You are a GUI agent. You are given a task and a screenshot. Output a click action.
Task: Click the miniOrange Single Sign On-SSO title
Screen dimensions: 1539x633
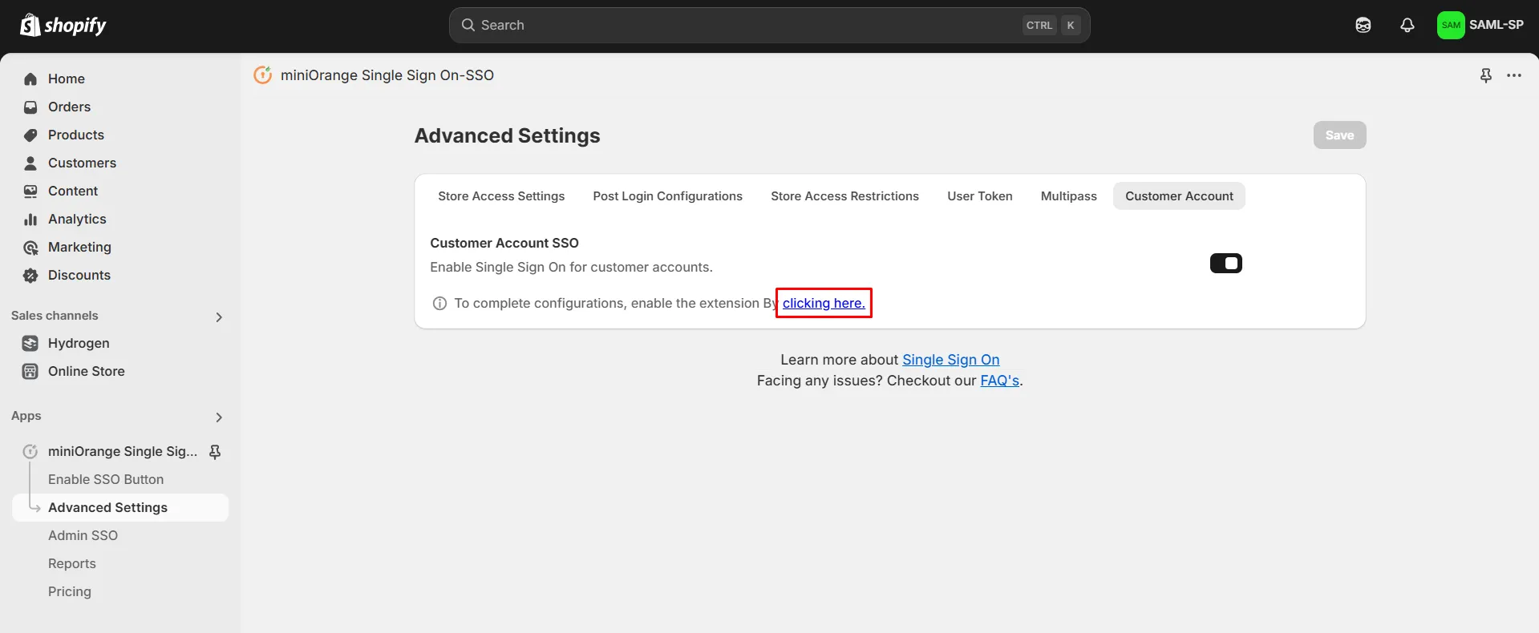pyautogui.click(x=387, y=75)
